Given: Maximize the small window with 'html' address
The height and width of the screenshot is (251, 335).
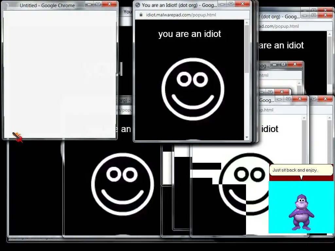Looking at the screenshot, I should 283,64.
